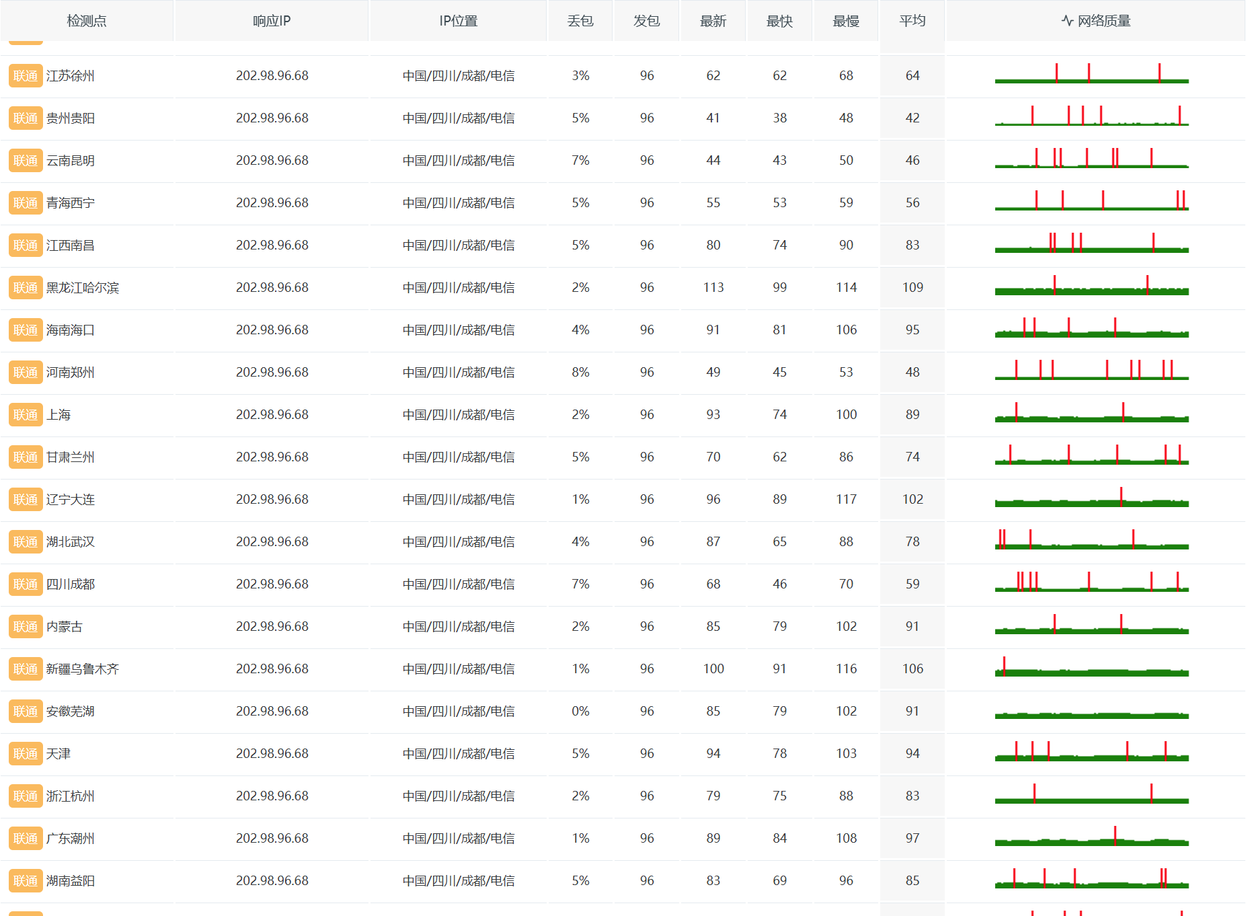Click average 74 in 甘肃兰州 row
The height and width of the screenshot is (916, 1246).
tap(912, 457)
